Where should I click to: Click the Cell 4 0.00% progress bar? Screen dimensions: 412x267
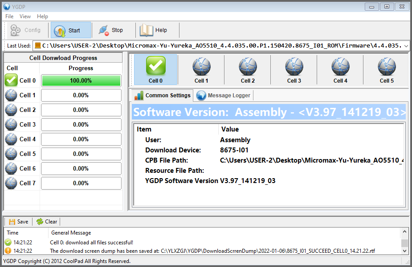tap(81, 139)
